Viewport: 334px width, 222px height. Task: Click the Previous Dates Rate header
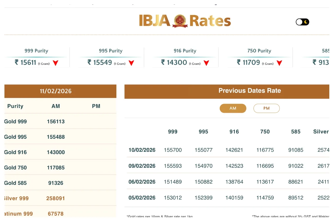point(249,90)
